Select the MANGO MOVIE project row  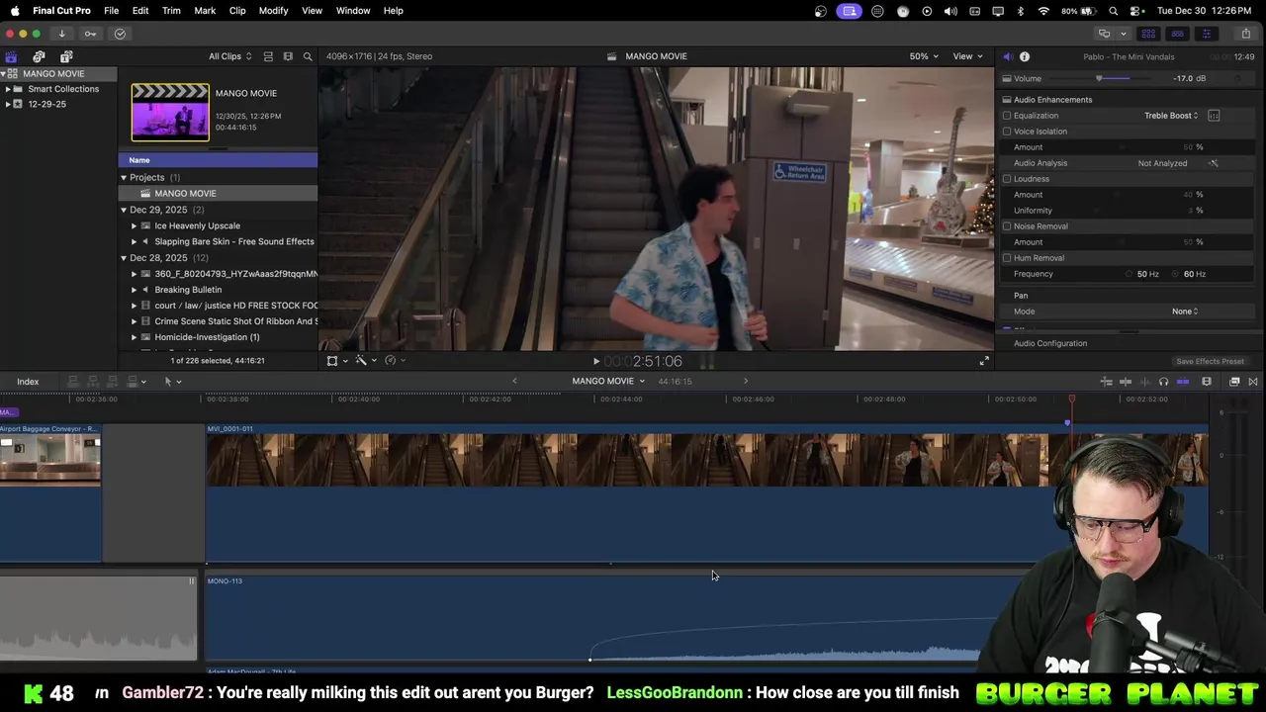(x=218, y=194)
